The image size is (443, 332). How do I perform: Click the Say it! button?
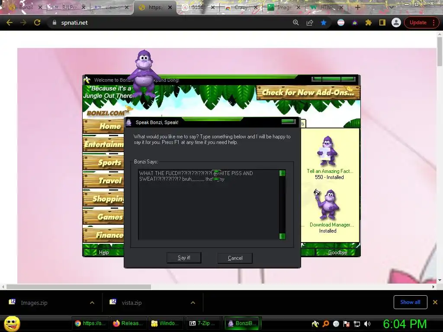pyautogui.click(x=184, y=258)
